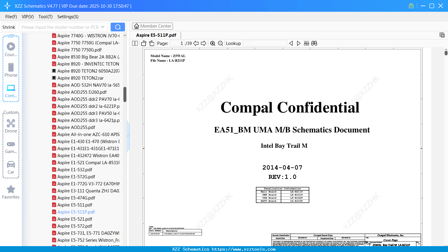Open the Tool(T) menu
The image size is (448, 252).
pyautogui.click(x=46, y=17)
